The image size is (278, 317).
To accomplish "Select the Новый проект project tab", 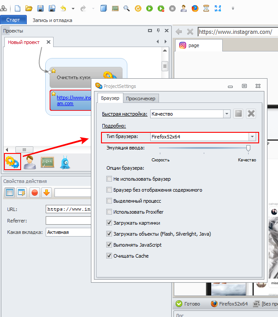I will coord(24,42).
